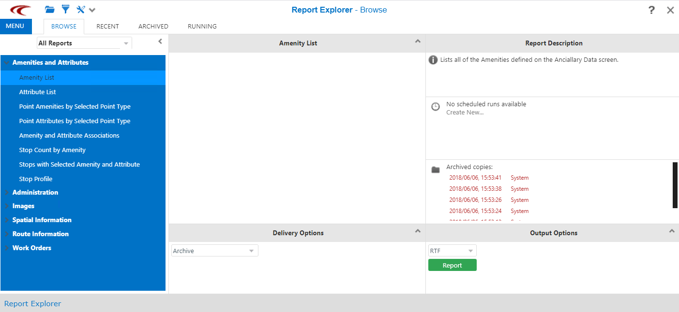Open the Archive delivery options dropdown
The width and height of the screenshot is (679, 312).
[x=251, y=250]
